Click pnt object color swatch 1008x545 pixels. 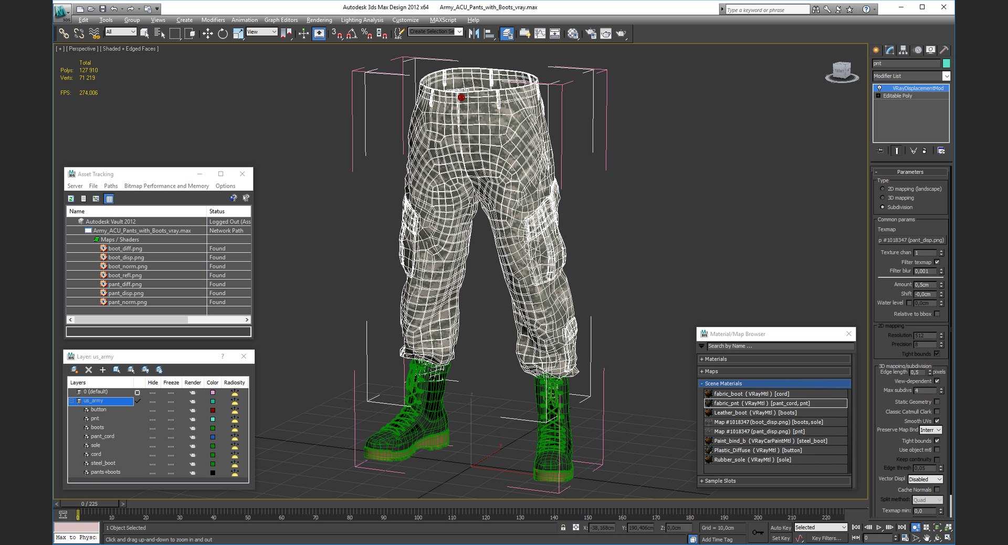(x=946, y=64)
